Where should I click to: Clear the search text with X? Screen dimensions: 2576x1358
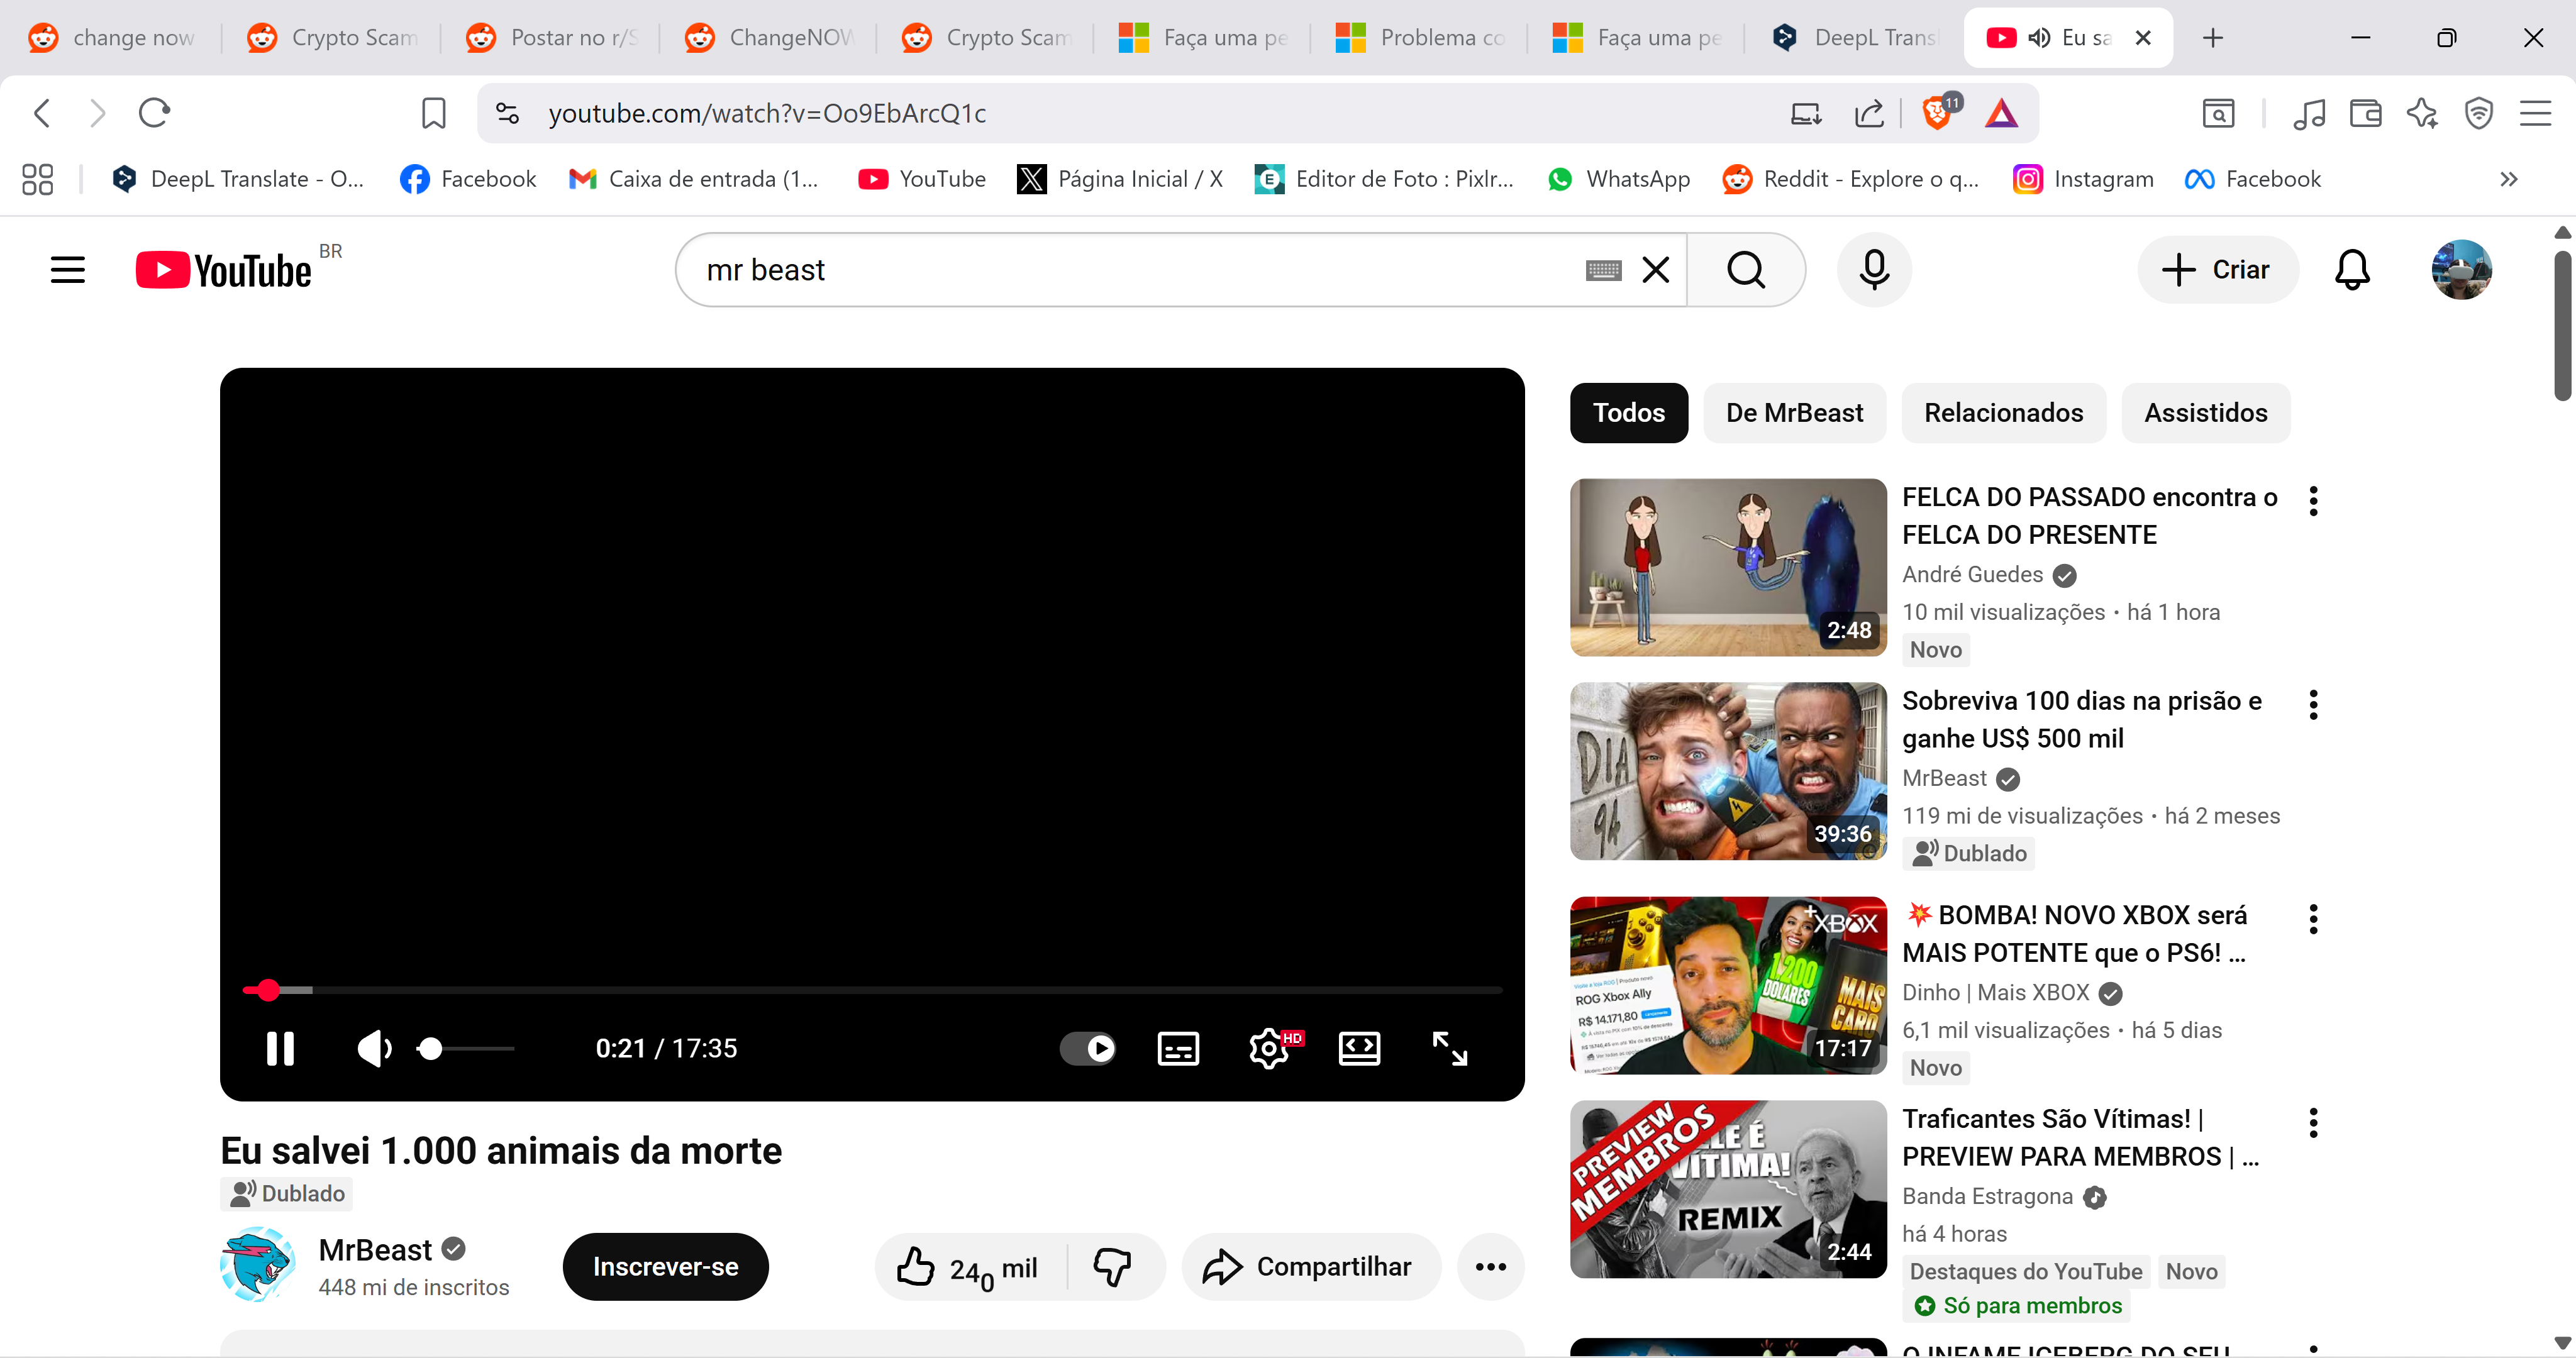pyautogui.click(x=1656, y=270)
